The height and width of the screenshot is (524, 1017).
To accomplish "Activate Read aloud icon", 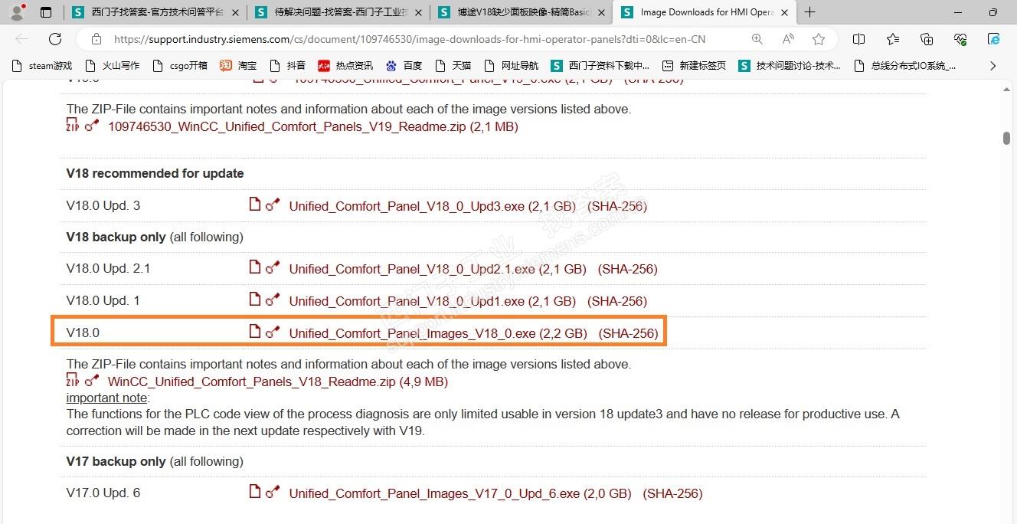I will (x=788, y=39).
